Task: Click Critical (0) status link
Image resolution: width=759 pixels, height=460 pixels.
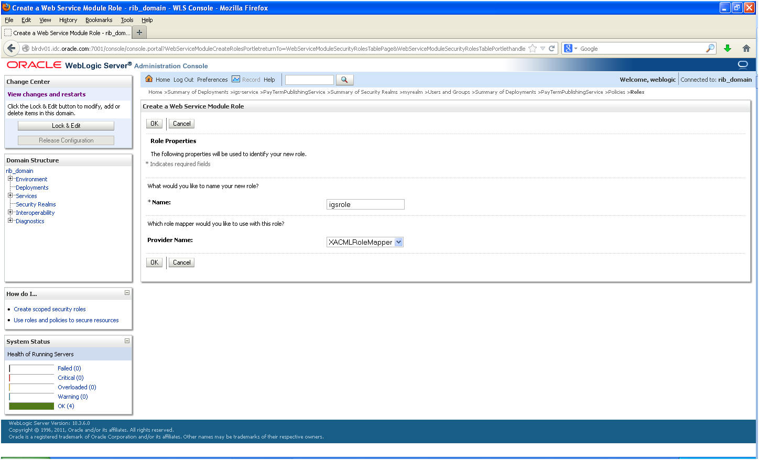Action: [71, 378]
